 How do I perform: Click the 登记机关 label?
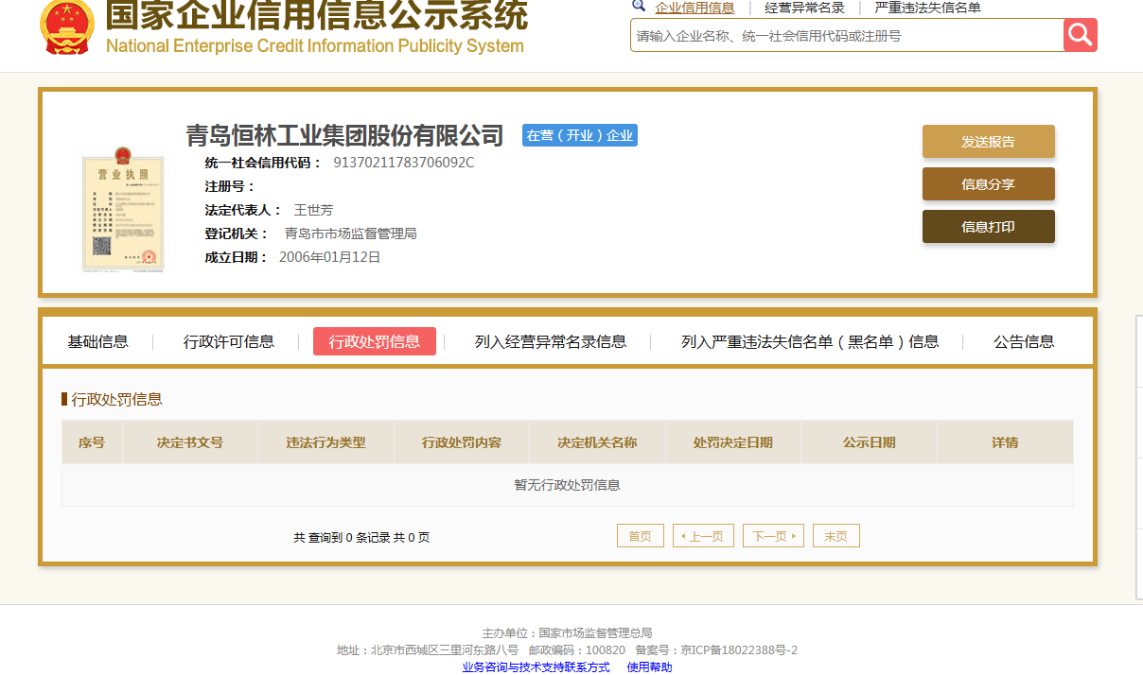[237, 234]
